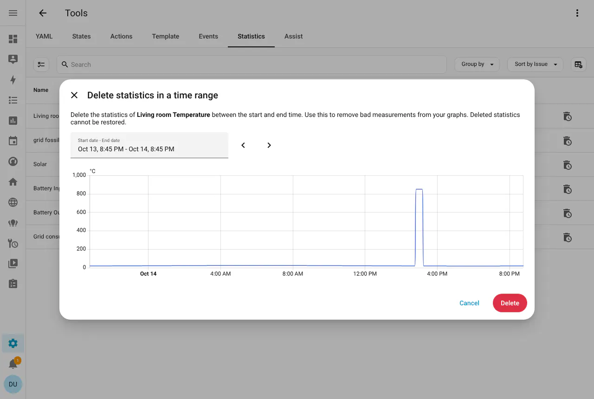594x399 pixels.
Task: Click the person badge sidebar icon
Action: coord(13,59)
